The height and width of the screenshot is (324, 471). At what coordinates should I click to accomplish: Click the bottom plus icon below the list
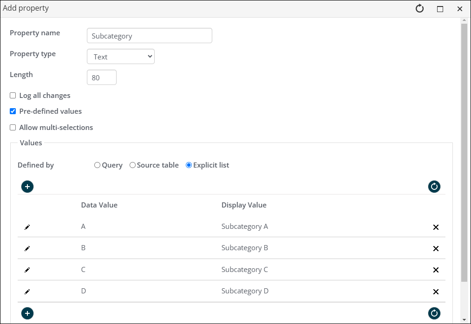[x=27, y=313]
